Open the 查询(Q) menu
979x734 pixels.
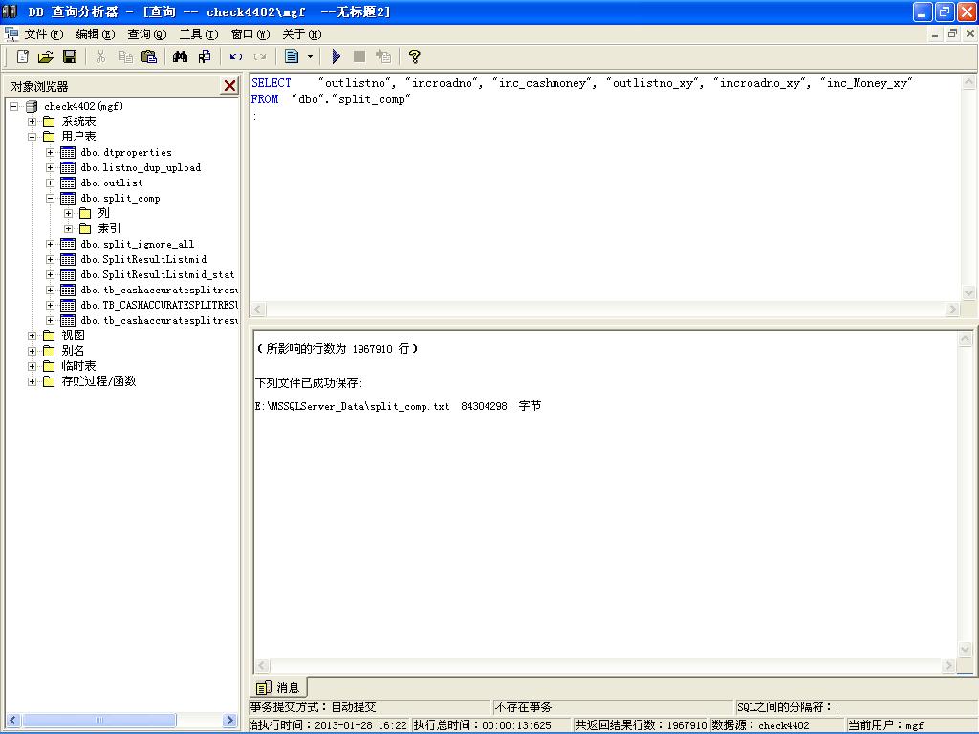(x=147, y=34)
